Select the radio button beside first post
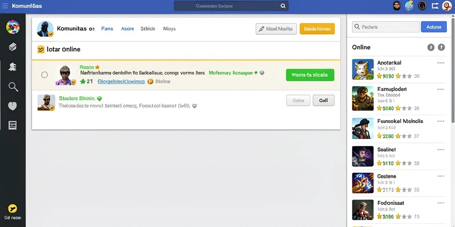Viewport: 455px width, 227px height. pos(44,75)
